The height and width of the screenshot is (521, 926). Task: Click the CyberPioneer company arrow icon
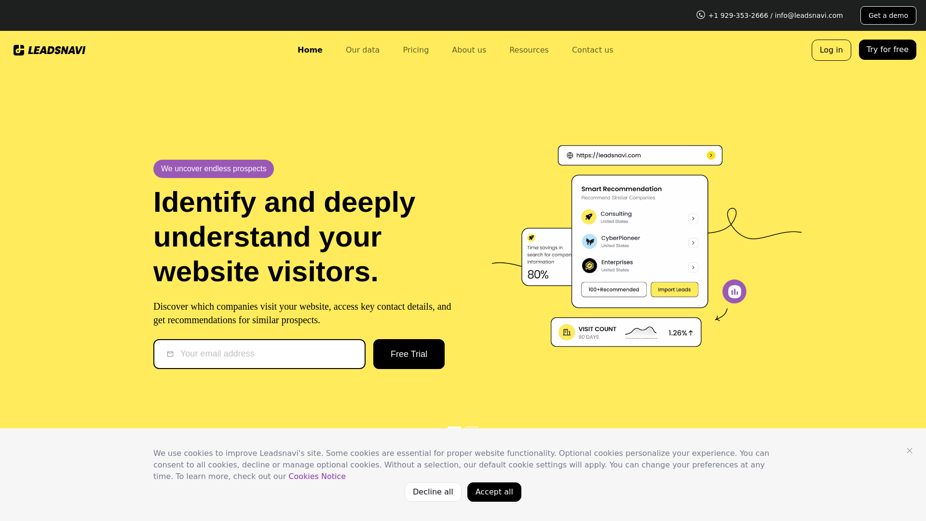point(693,242)
